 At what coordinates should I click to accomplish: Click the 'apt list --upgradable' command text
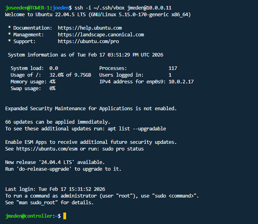tap(138, 129)
